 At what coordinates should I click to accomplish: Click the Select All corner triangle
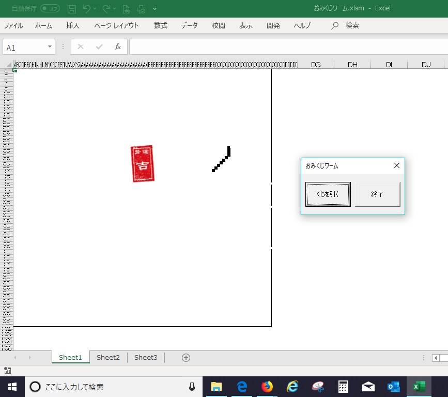pos(9,65)
